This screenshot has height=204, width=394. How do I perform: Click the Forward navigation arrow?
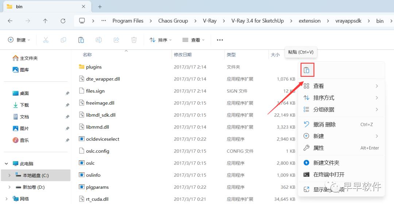pos(28,21)
